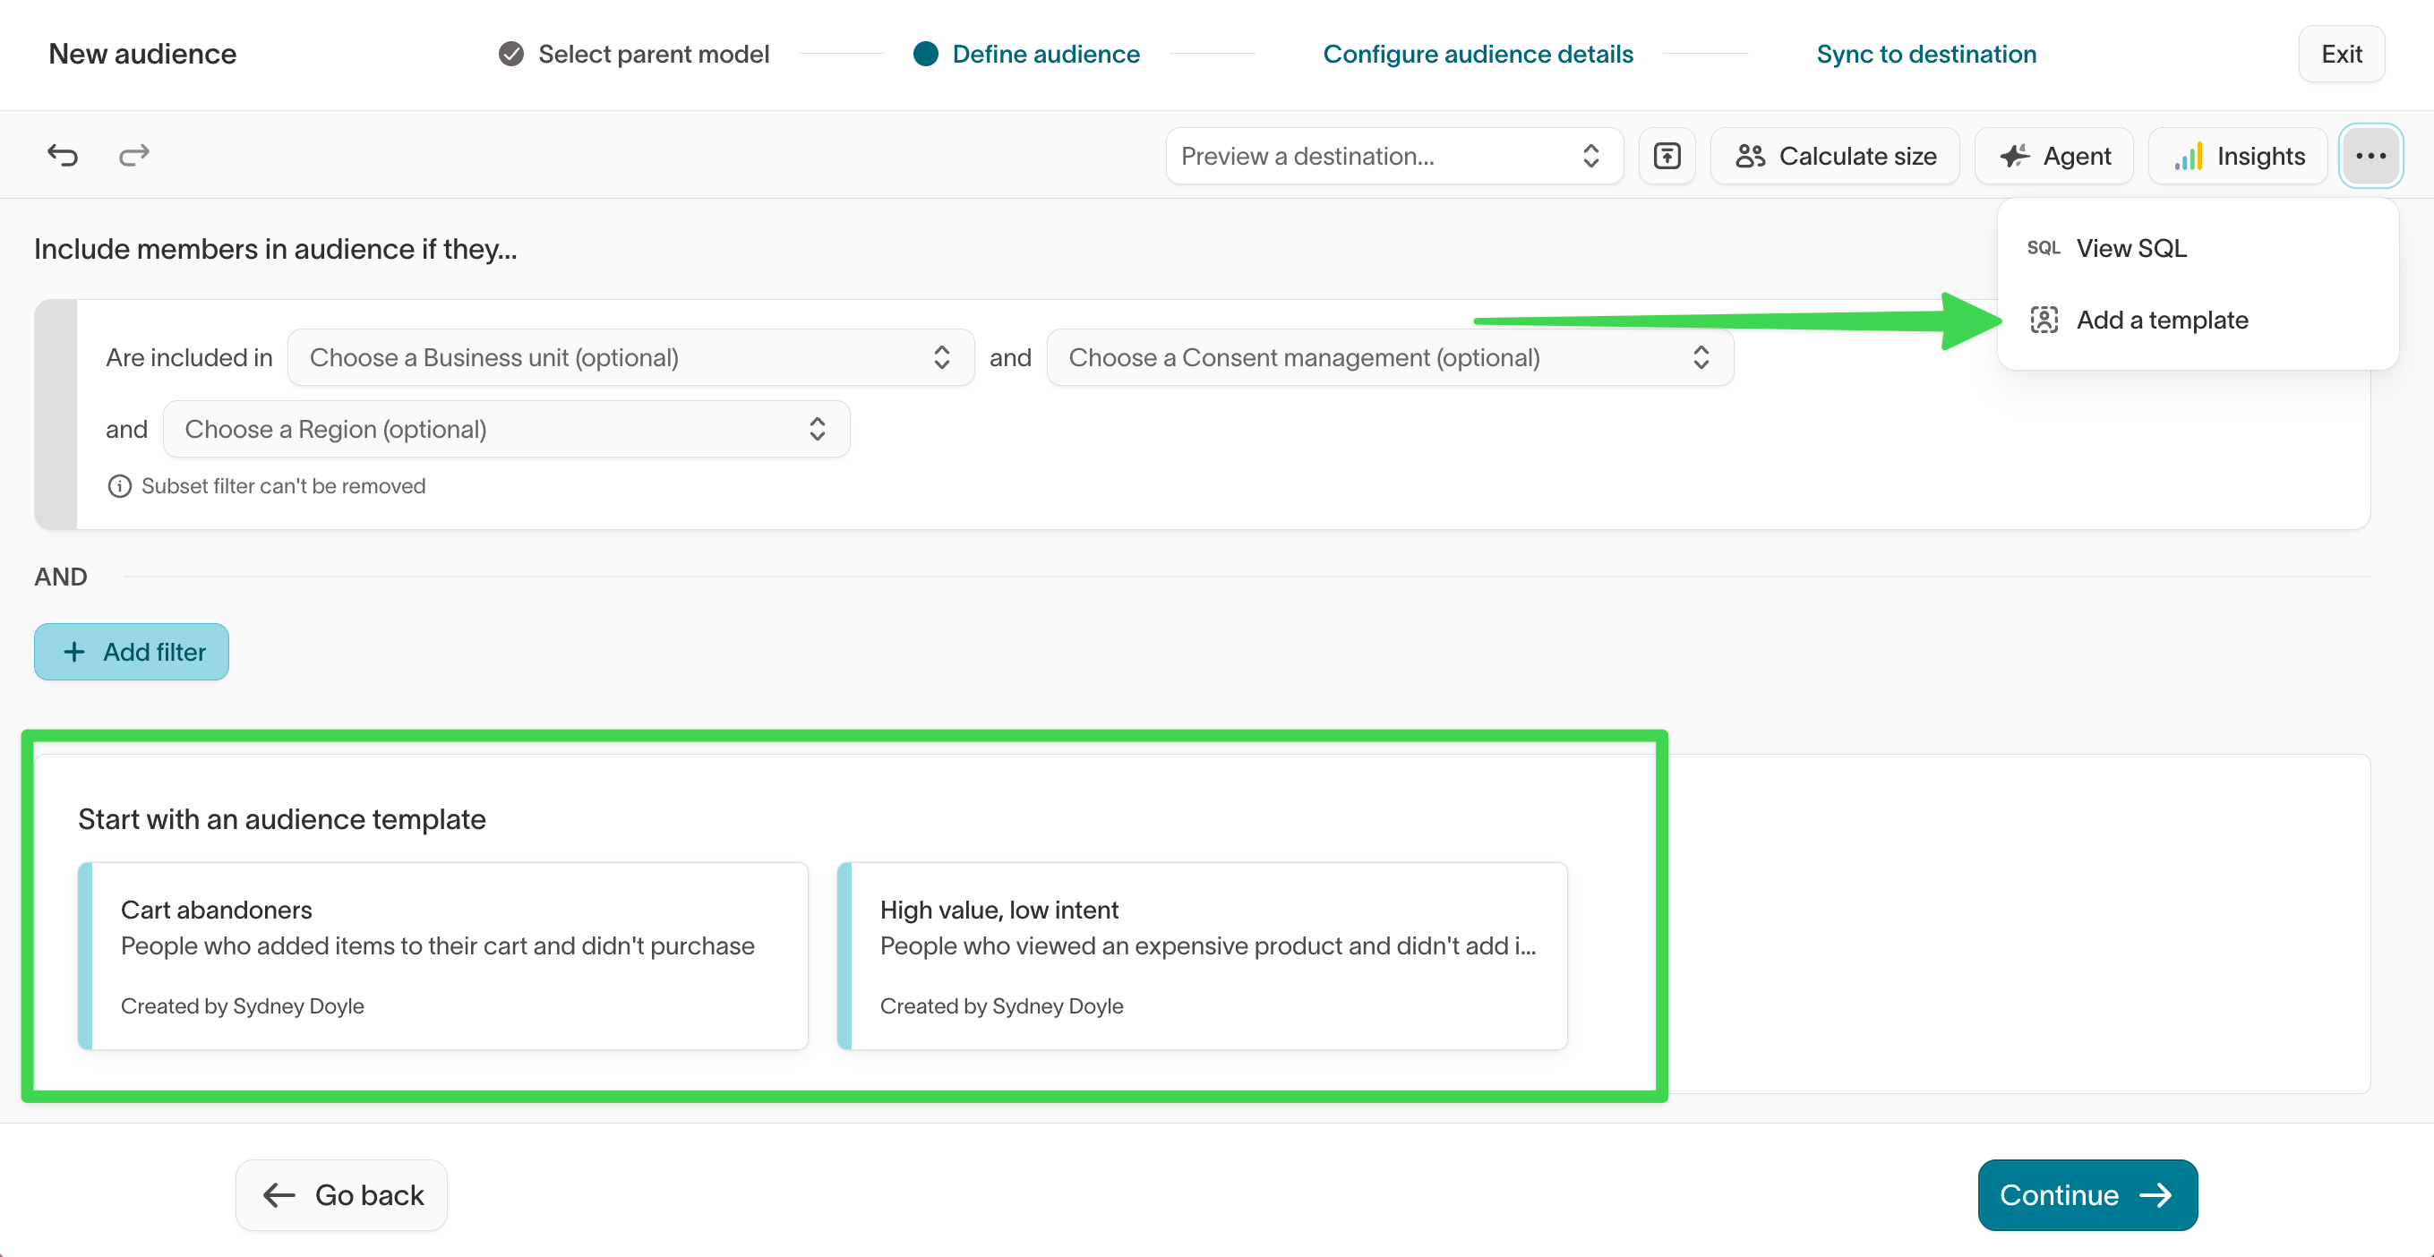Click the 'Created by Sydney Doyle' text under Cart abandoners
2434x1257 pixels.
point(242,1005)
